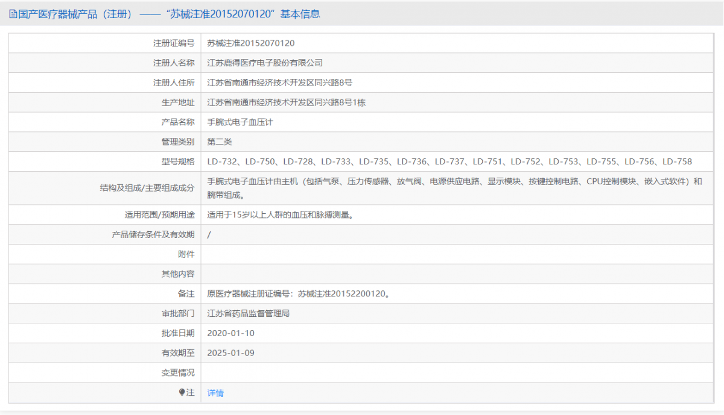Click the approval date 2020-01-10
Image resolution: width=724 pixels, height=415 pixels.
pos(230,333)
